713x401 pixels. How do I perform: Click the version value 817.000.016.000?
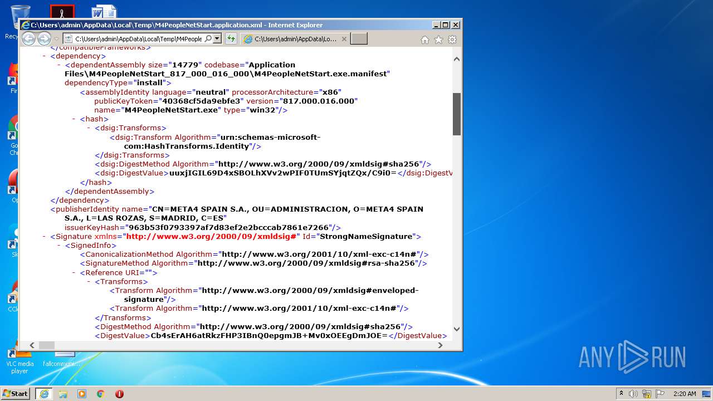(319, 101)
